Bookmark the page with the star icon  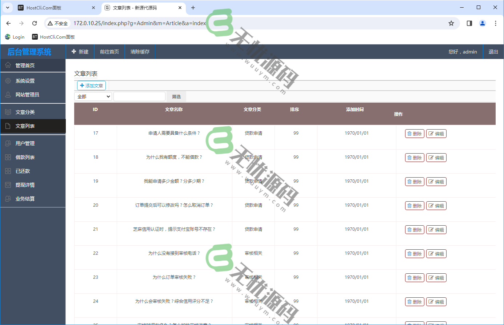[x=451, y=23]
